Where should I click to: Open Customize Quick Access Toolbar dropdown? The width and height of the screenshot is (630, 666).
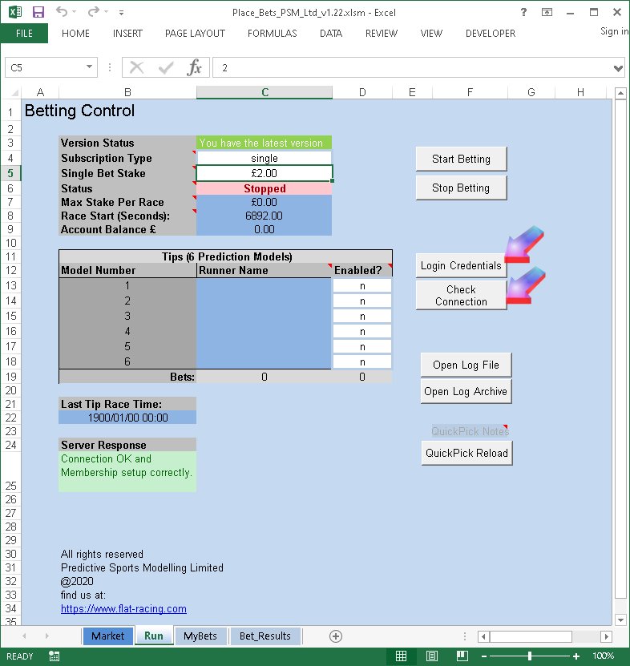click(x=121, y=13)
